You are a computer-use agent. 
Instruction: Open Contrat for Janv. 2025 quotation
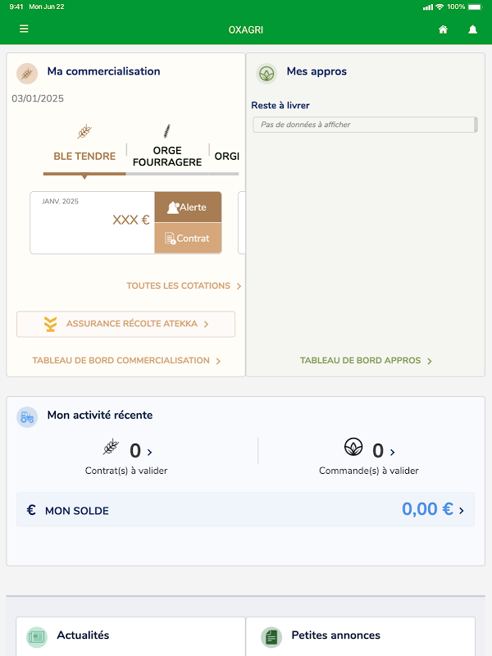point(188,238)
